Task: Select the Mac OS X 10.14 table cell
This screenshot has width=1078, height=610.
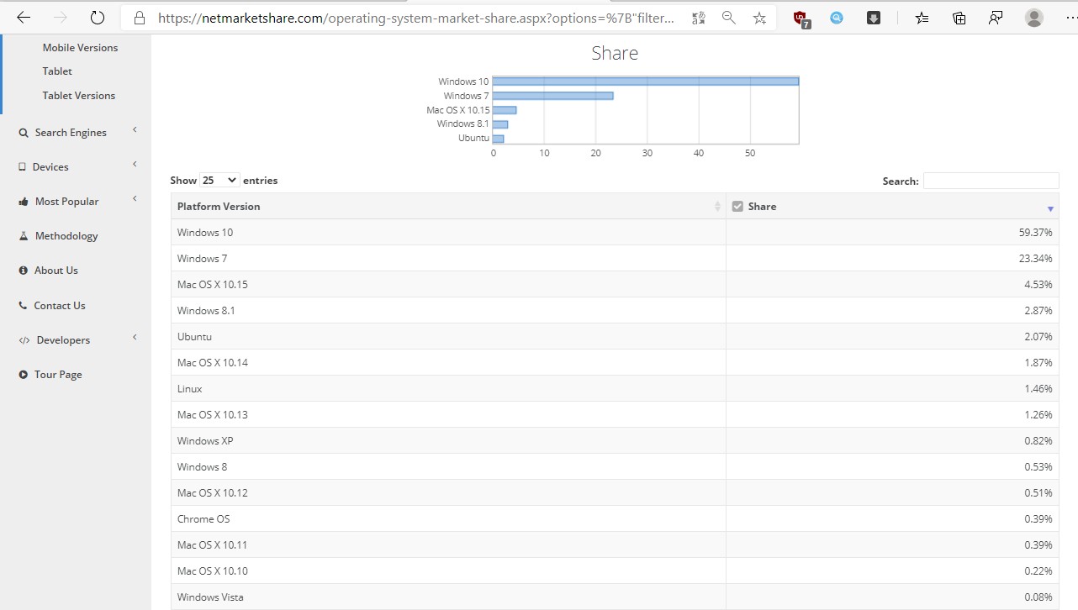Action: click(x=448, y=363)
